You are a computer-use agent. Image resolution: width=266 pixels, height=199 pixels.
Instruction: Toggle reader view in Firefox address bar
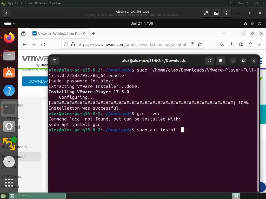point(192,44)
